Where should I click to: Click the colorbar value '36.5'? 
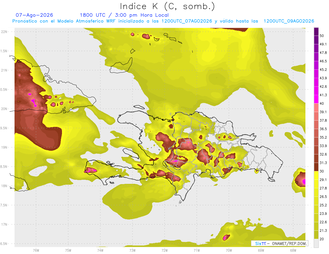pos(323,129)
